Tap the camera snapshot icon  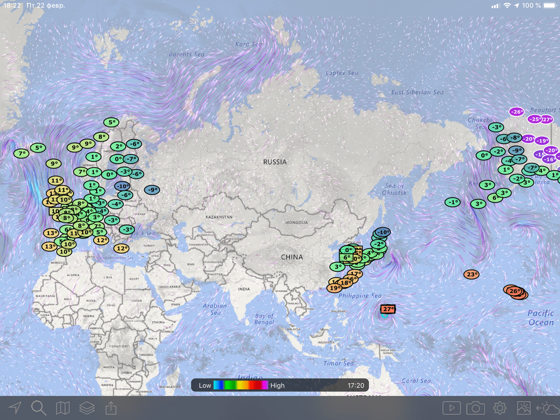476,408
